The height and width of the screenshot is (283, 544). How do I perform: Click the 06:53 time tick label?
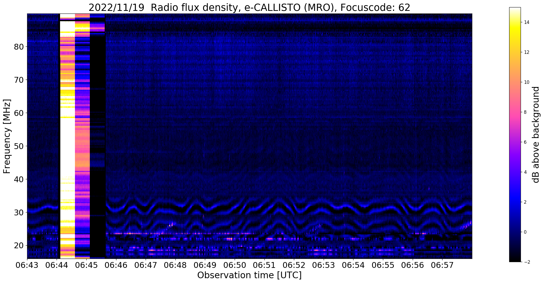coord(323,265)
